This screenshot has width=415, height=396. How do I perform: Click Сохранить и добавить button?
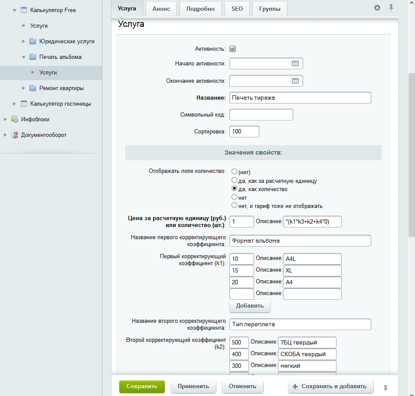coord(330,386)
